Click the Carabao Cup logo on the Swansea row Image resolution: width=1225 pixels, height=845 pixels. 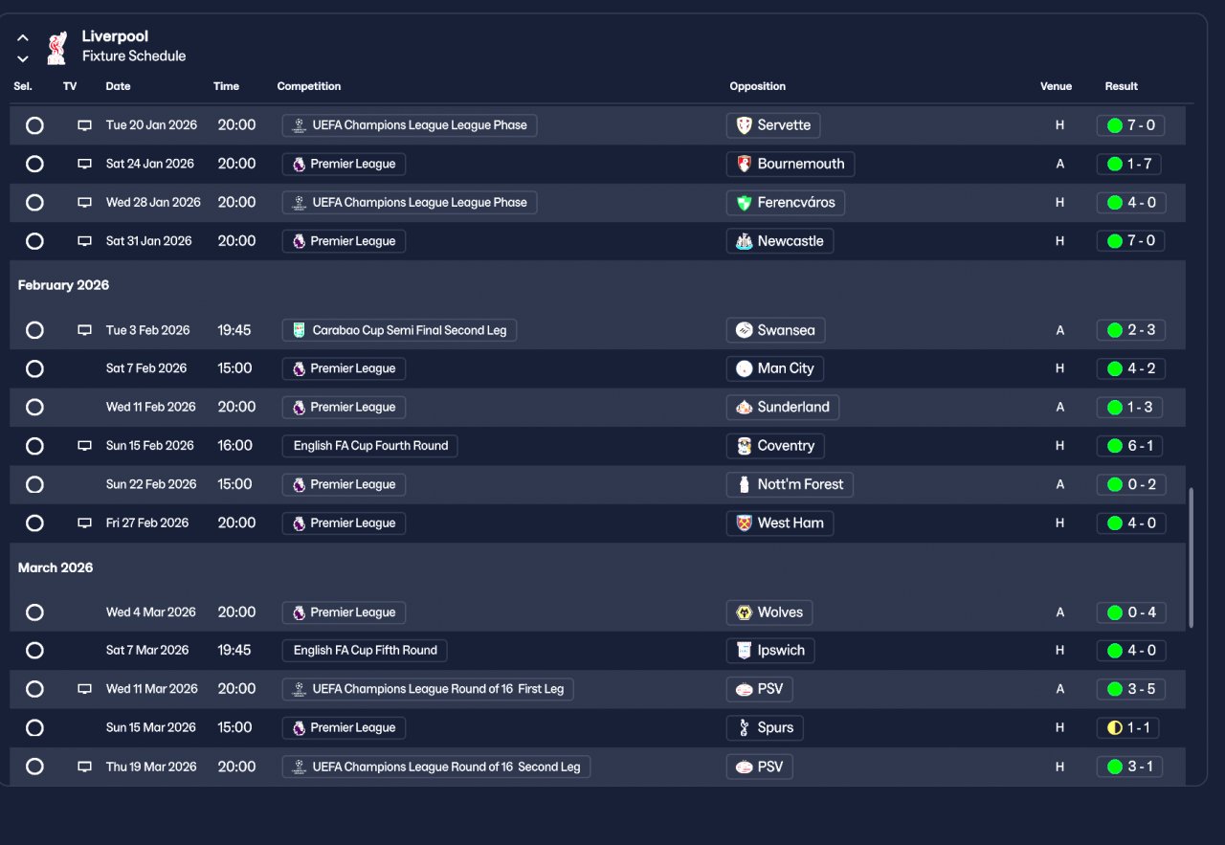click(300, 330)
